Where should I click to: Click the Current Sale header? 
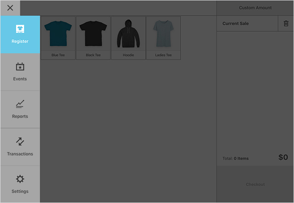[235, 23]
